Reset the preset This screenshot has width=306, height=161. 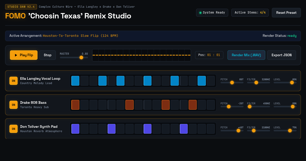click(286, 13)
